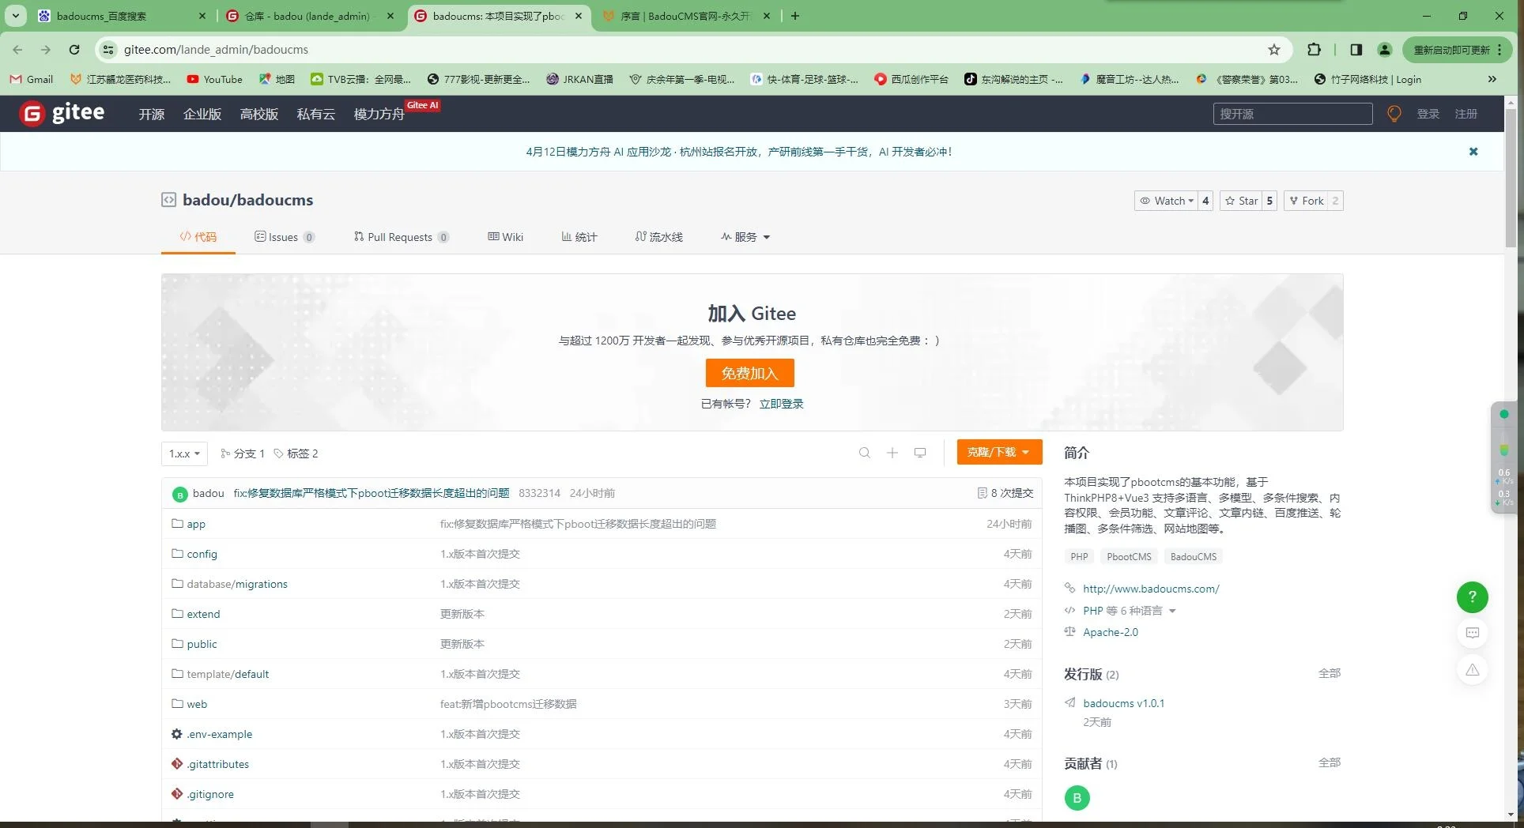Screen dimensions: 1524x828
Task: Open the 1.x.x branch selector dropdown
Action: point(183,453)
